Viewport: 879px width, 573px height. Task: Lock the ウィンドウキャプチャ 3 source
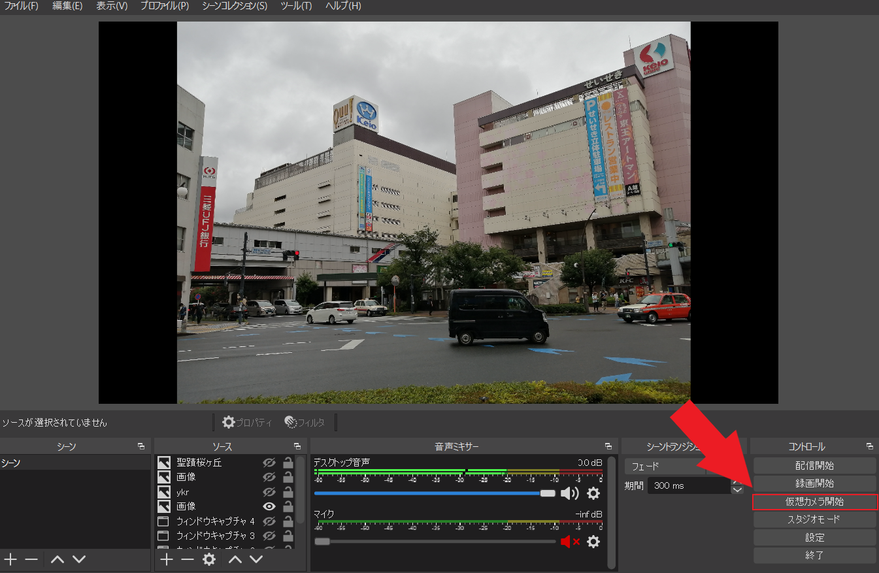(x=288, y=536)
